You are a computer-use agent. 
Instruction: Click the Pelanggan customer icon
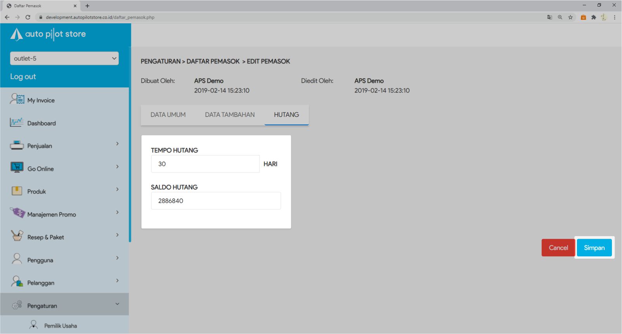click(17, 282)
